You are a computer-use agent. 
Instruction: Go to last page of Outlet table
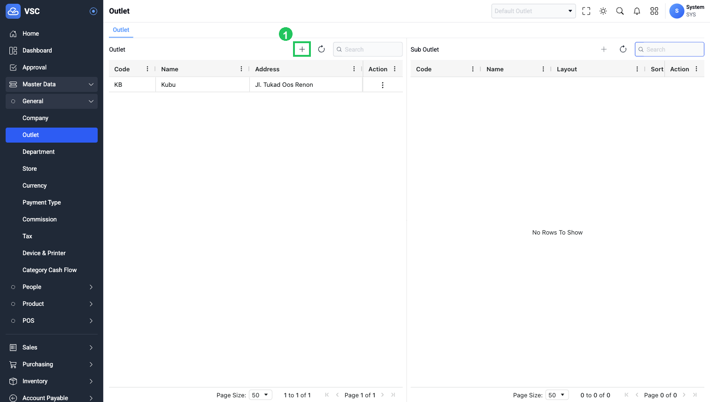click(393, 395)
